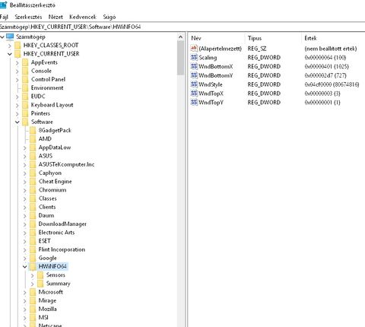Select the Daum key
The image size is (365, 327).
(46, 215)
